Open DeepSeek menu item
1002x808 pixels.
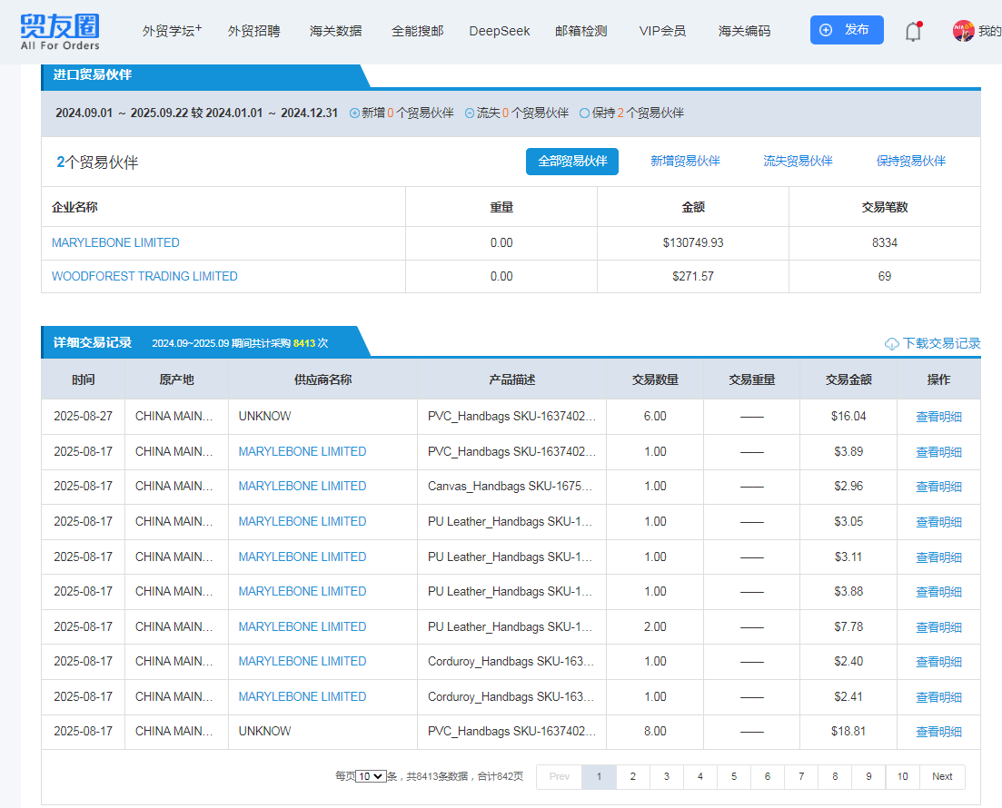(x=500, y=31)
